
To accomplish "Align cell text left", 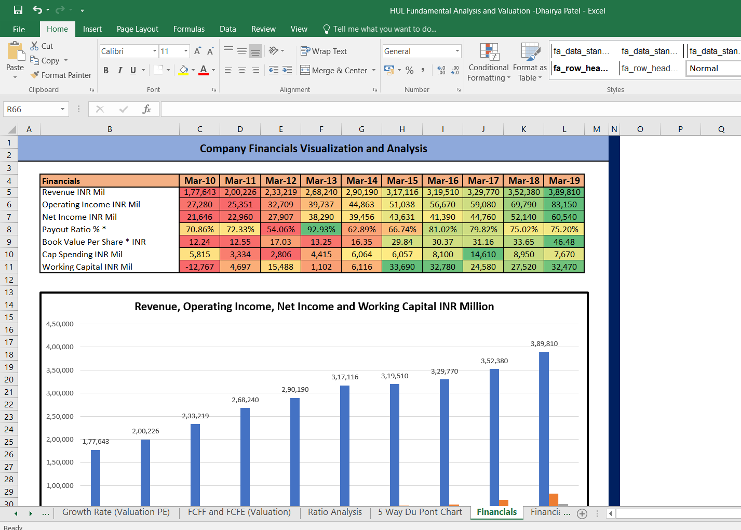I will pyautogui.click(x=228, y=70).
